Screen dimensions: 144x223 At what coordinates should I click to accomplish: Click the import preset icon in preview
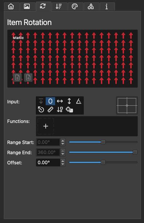[x=17, y=77]
